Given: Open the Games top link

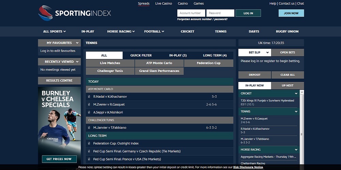Looking at the screenshot, I should 199,3.
